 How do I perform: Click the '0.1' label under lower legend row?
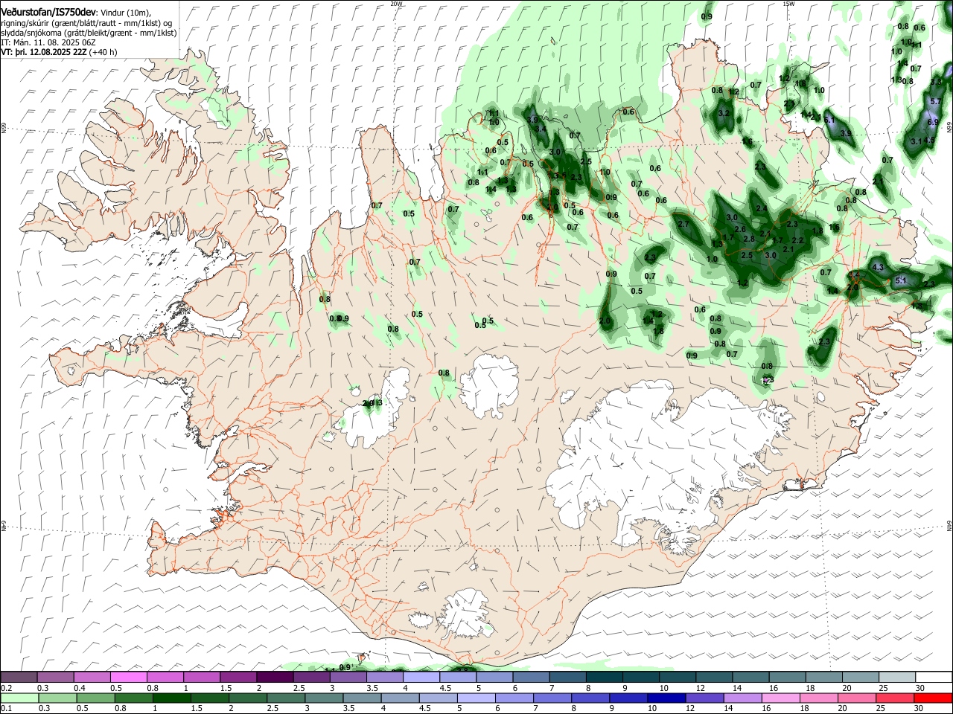click(x=7, y=708)
